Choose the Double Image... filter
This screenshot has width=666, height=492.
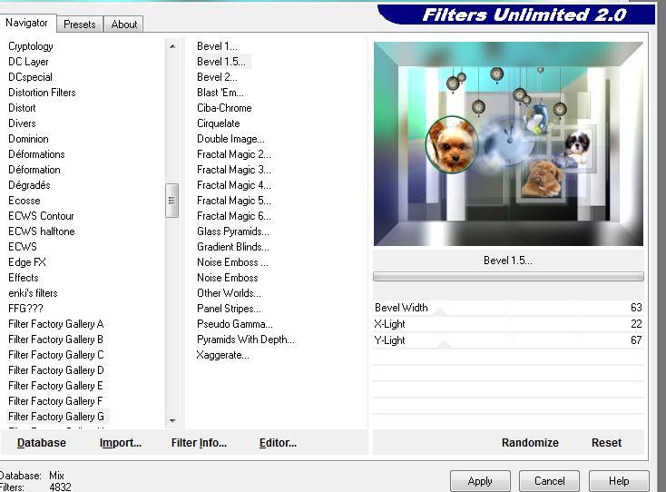point(230,139)
